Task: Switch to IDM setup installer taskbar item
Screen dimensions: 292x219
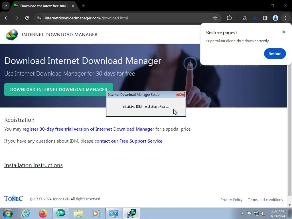Action: point(131,213)
